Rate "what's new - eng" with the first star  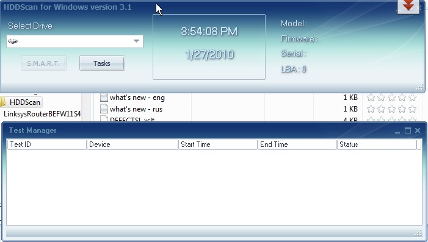[x=371, y=98]
